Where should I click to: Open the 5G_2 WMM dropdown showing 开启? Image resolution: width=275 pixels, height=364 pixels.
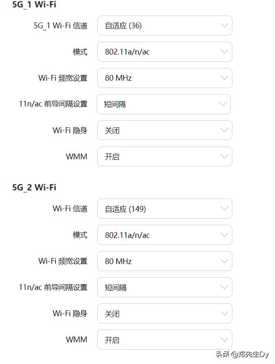(165, 340)
